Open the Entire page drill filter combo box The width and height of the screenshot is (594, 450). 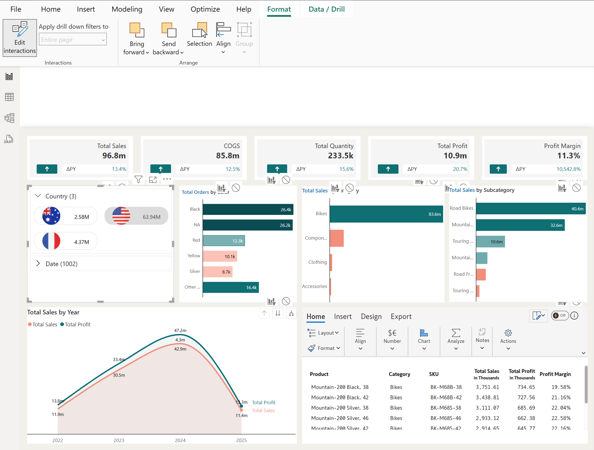(73, 40)
